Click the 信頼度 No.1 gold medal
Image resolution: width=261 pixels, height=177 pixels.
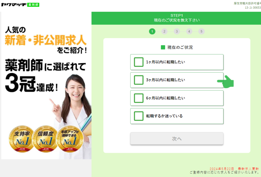point(45,139)
